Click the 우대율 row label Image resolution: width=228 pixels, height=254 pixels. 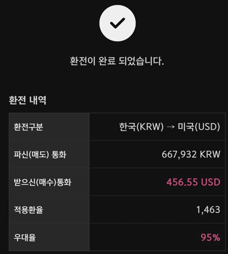25,238
